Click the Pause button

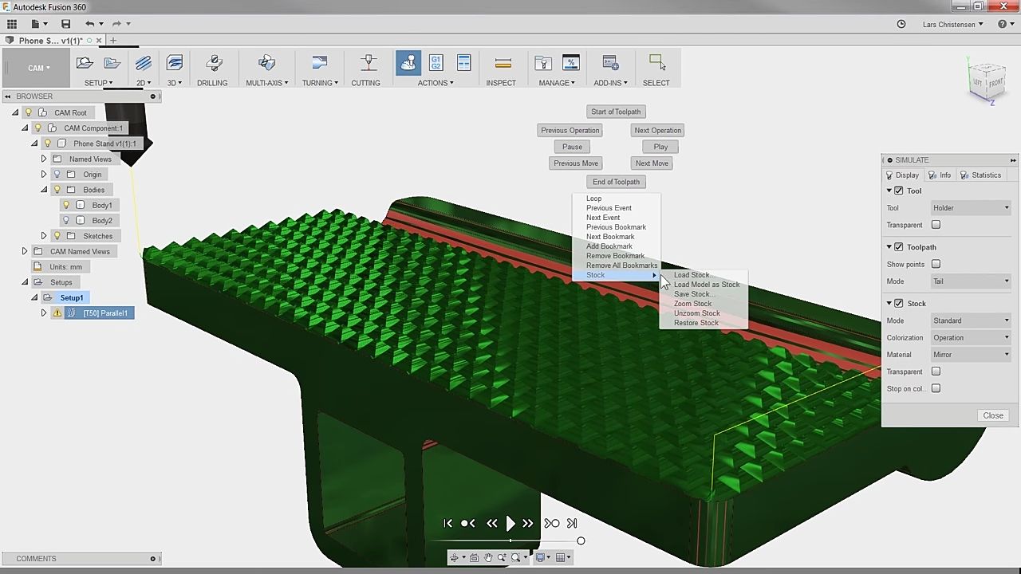pyautogui.click(x=572, y=147)
